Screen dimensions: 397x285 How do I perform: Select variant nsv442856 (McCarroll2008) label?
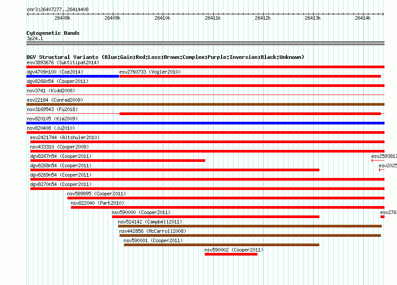pyautogui.click(x=153, y=231)
